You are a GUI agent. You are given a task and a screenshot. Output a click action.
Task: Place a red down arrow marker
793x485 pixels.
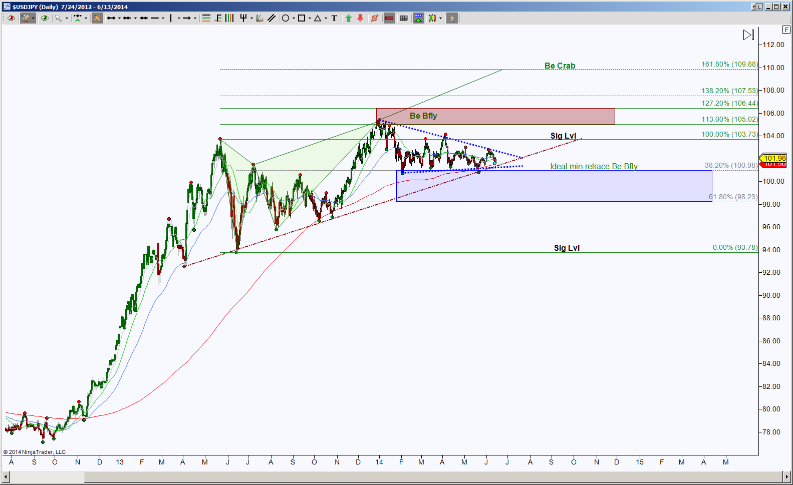[360, 18]
